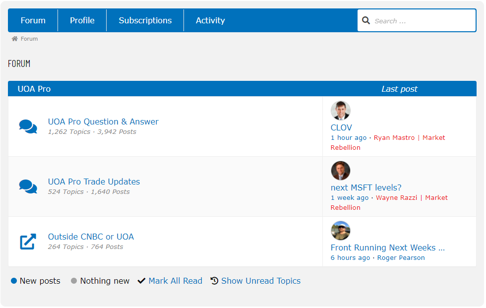This screenshot has height=308, width=486.
Task: Click the FORUM page heading
Action: (19, 64)
